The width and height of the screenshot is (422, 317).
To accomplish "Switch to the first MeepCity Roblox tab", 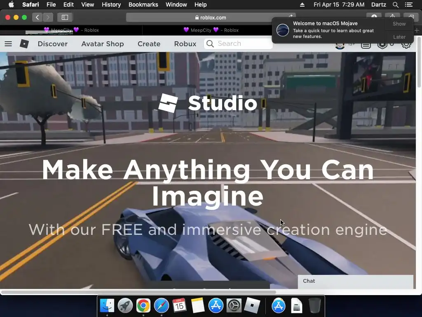I will [x=71, y=30].
